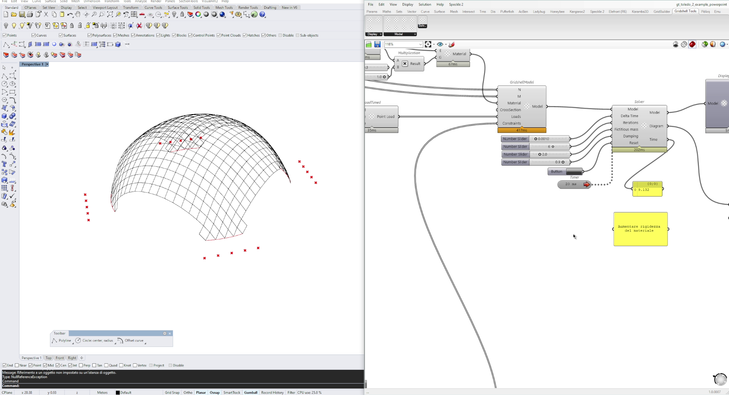The image size is (729, 395).
Task: Add a viewport tab with the plus tab
Action: point(82,358)
